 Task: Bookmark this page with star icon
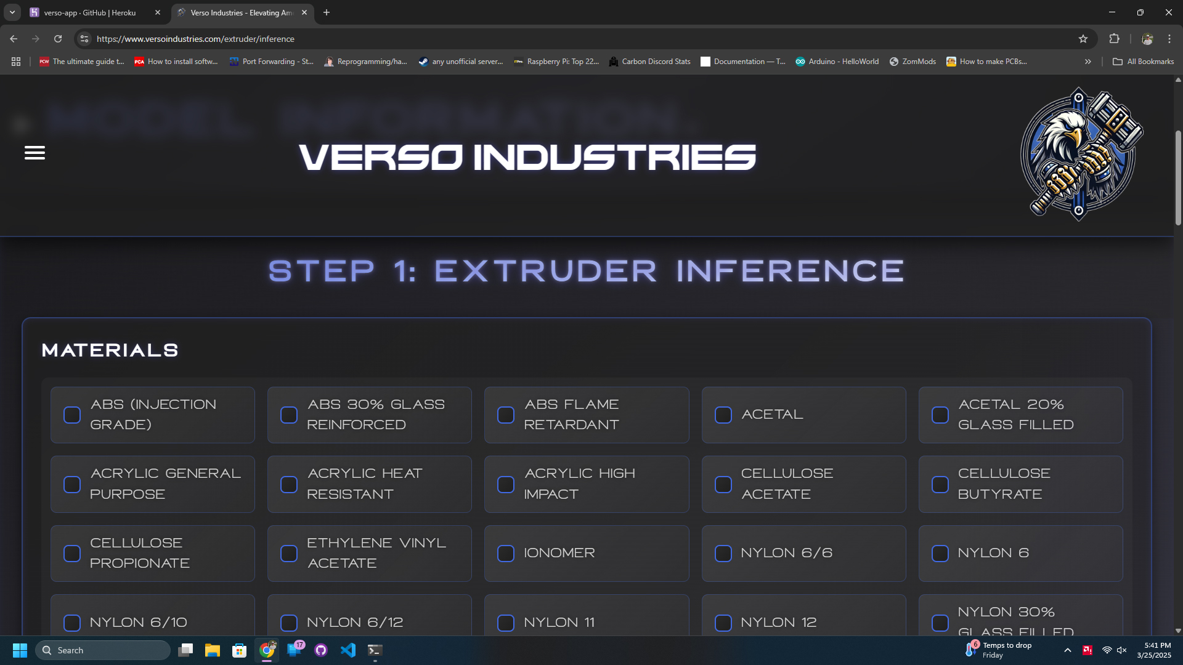(x=1083, y=39)
